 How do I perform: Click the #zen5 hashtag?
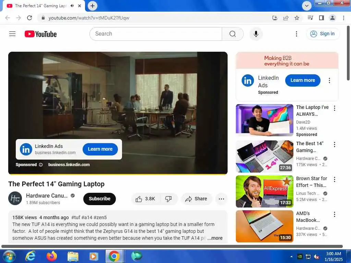[100, 217]
